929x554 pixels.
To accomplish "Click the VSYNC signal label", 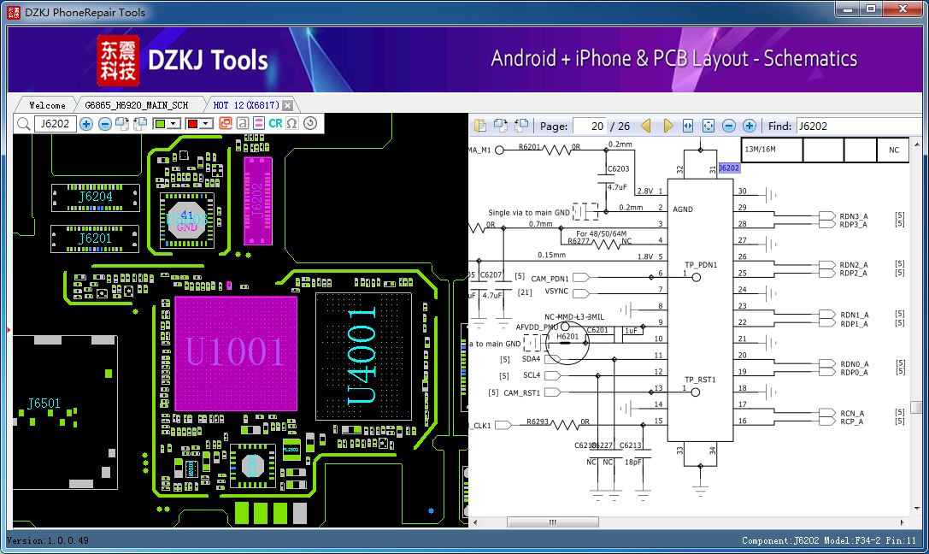I will pyautogui.click(x=556, y=292).
